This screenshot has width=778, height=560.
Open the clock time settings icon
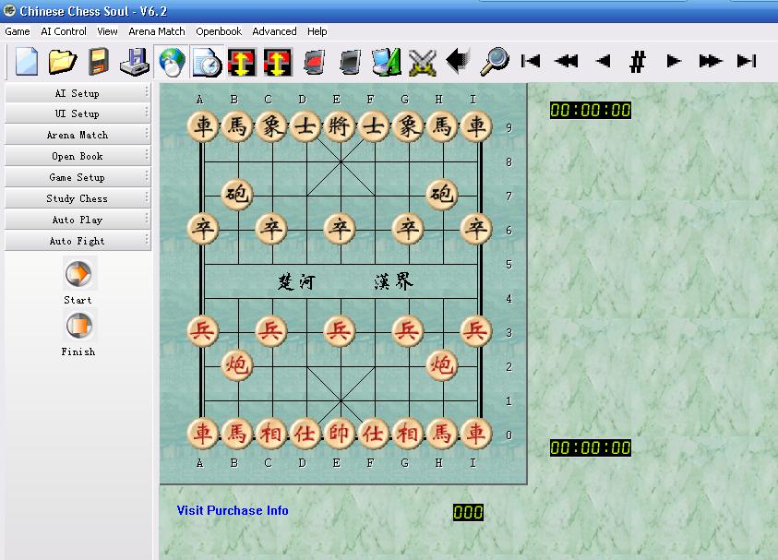pos(207,62)
